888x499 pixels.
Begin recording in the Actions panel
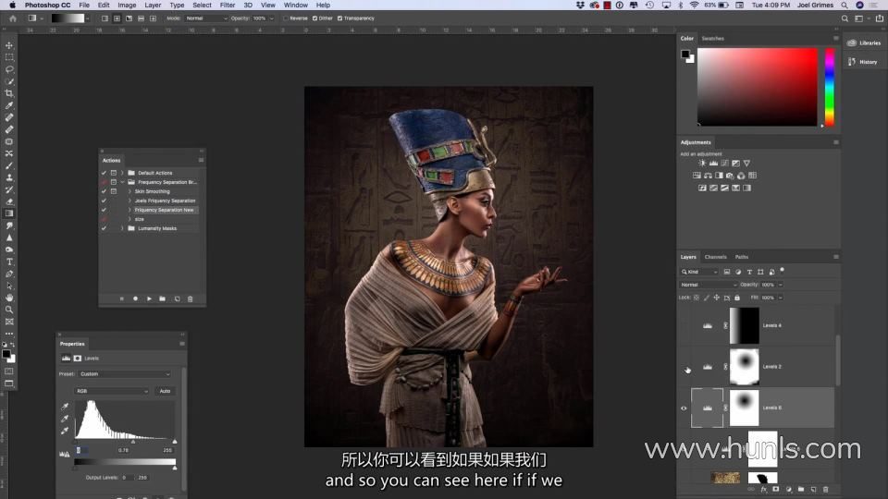(x=135, y=298)
